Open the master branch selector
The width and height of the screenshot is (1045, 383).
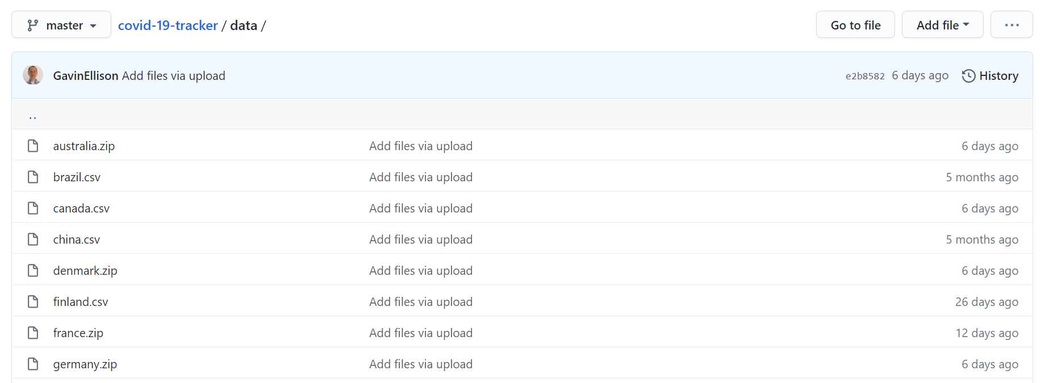coord(61,24)
